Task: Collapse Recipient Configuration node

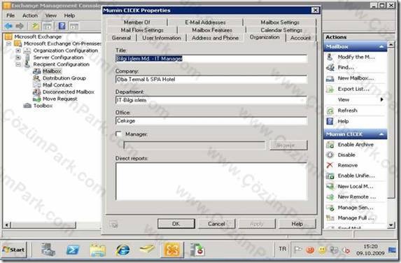Action: click(18, 64)
